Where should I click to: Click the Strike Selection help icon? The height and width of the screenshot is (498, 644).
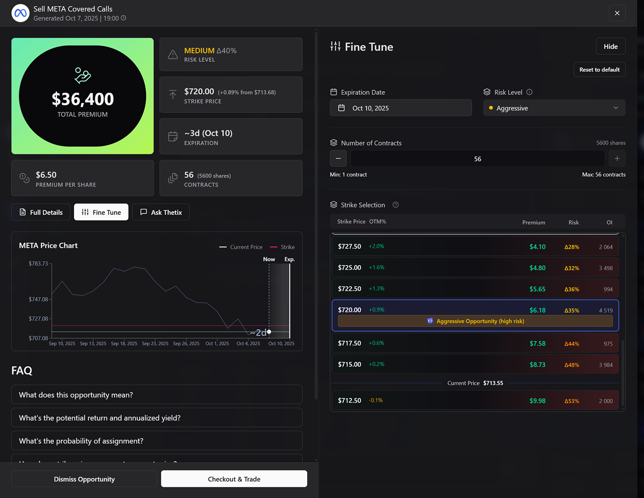tap(395, 205)
